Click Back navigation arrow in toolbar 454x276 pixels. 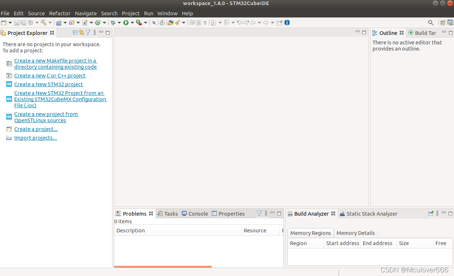click(253, 23)
